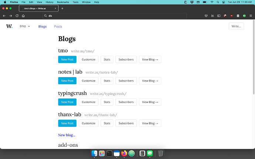
Task: Open the write.as/tmo/ URL link
Action: pos(83,51)
